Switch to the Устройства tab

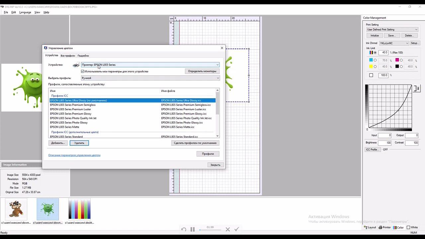click(x=52, y=55)
